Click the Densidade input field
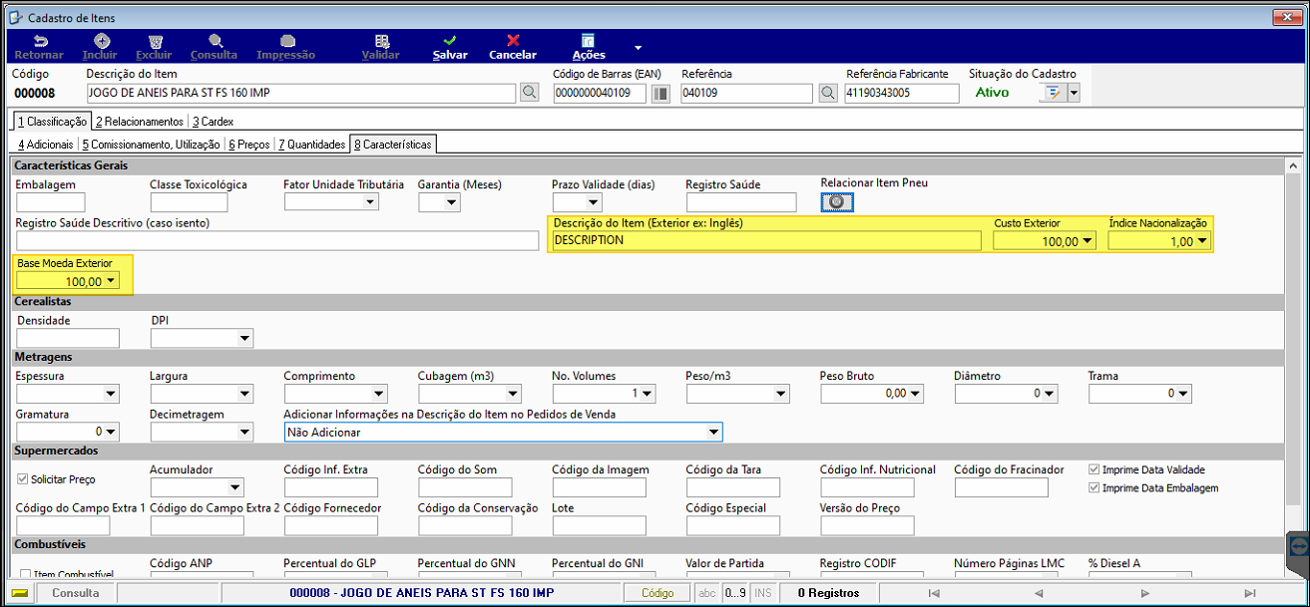Viewport: 1310px width, 607px height. click(68, 339)
